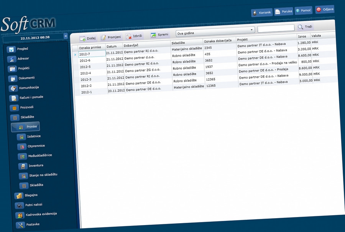Click the Inventura icon
Screen dimensions: 345x232
tap(23, 166)
